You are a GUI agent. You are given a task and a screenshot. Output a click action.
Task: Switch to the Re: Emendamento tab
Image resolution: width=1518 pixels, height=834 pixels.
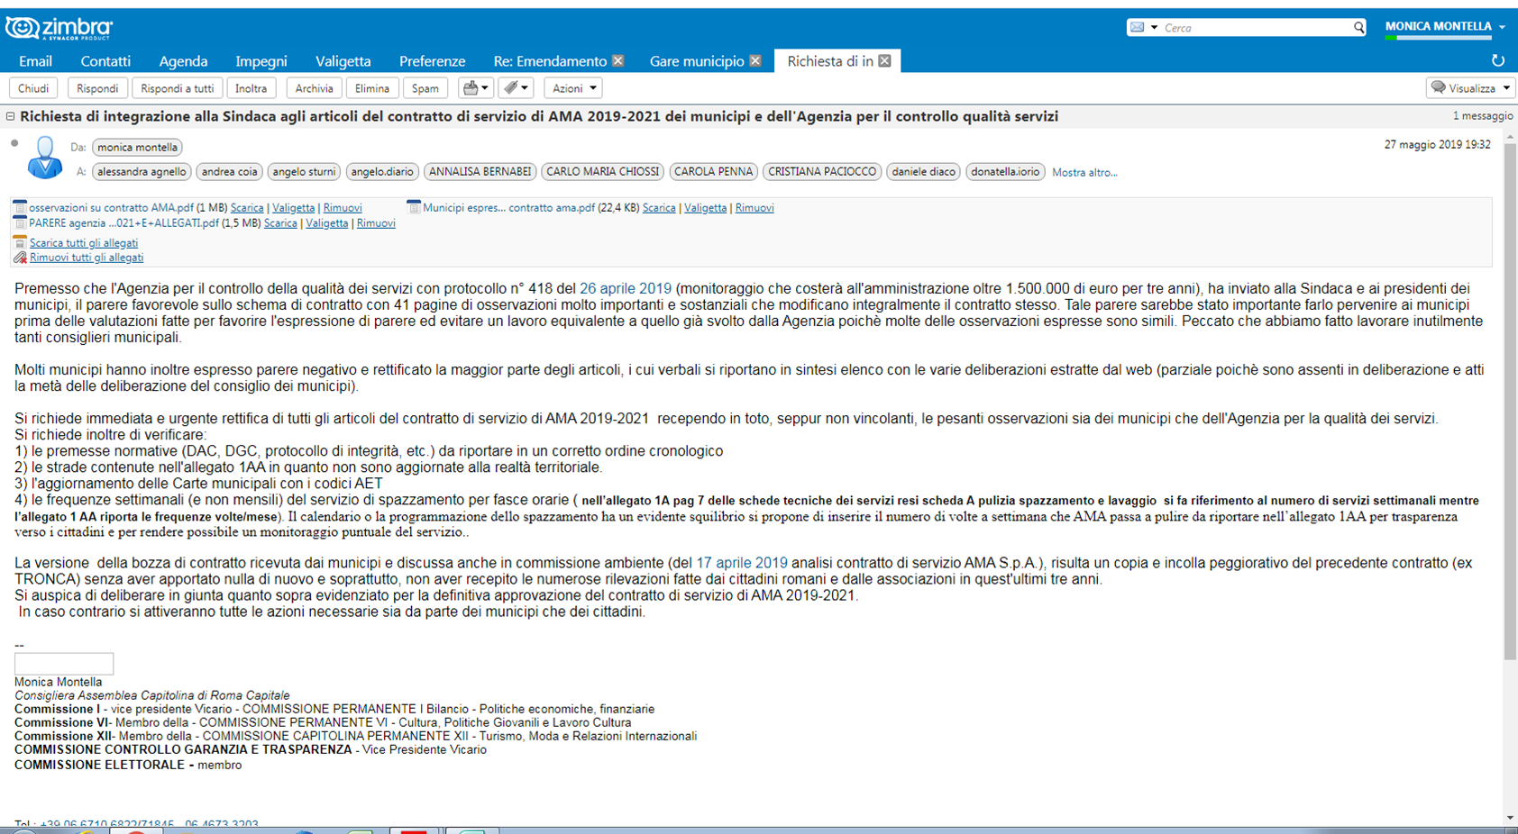pyautogui.click(x=550, y=61)
